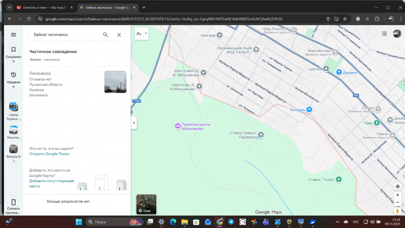Open the Google Maps hamburger menu
The width and height of the screenshot is (405, 228).
coord(13,35)
